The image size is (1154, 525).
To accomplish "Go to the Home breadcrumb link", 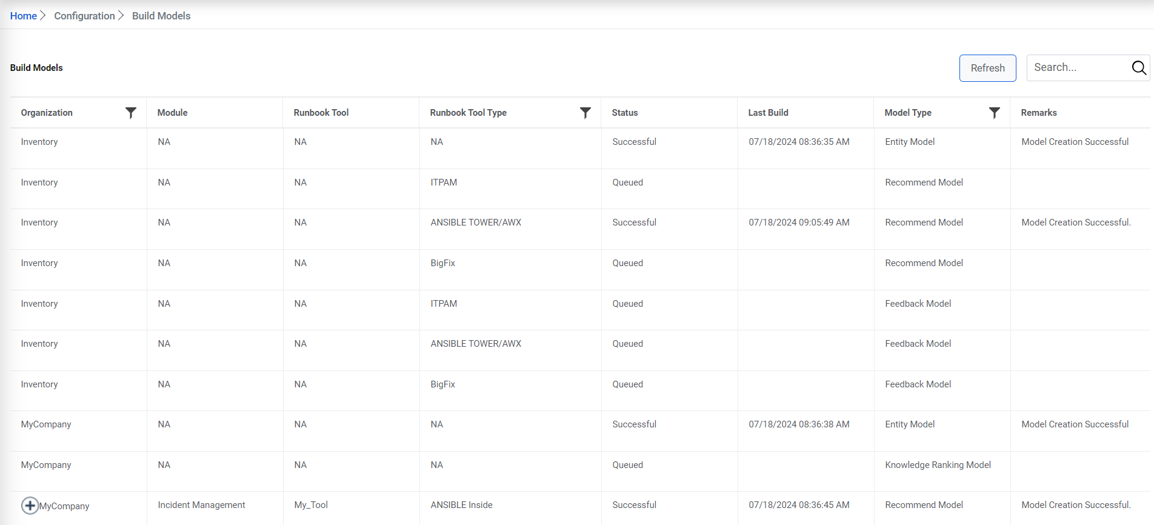I will (x=24, y=16).
